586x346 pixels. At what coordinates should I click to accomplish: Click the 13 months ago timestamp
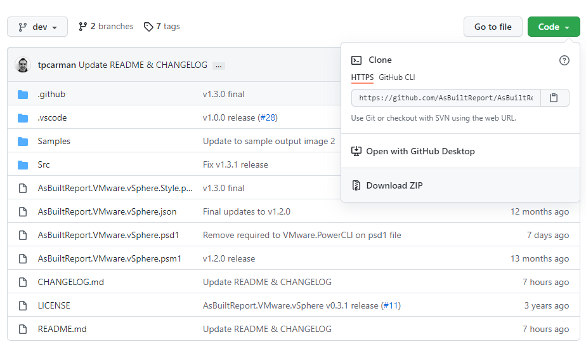[540, 259]
